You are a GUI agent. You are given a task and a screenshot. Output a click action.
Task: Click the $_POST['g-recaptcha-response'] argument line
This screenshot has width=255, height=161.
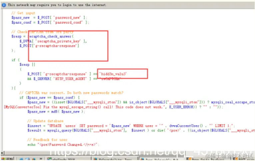[x=49, y=46]
